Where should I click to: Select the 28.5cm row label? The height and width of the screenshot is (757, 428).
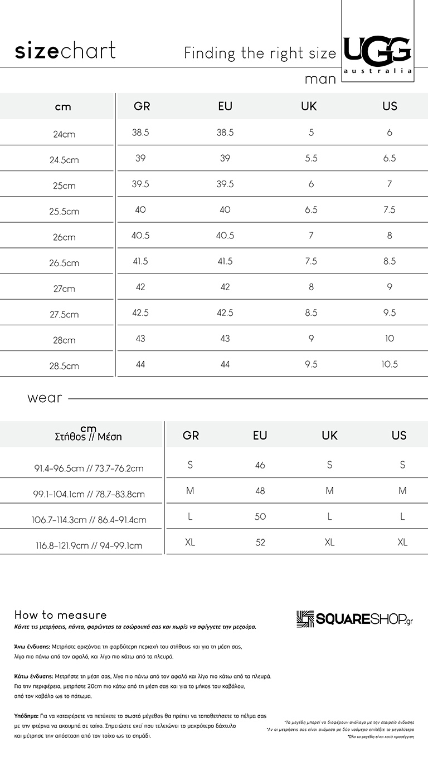64,366
